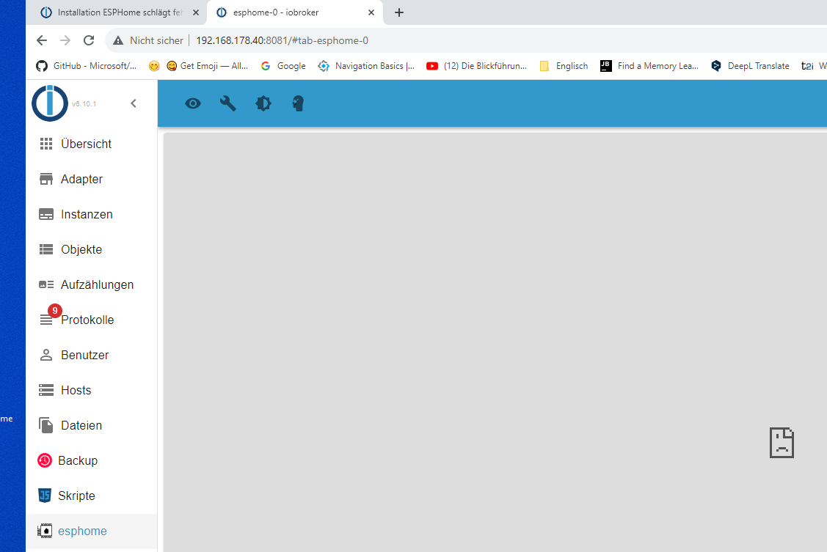Click the v6.10.1 version label
The width and height of the screenshot is (827, 552).
(x=84, y=104)
